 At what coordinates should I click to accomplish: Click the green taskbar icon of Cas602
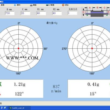click(10, 108)
